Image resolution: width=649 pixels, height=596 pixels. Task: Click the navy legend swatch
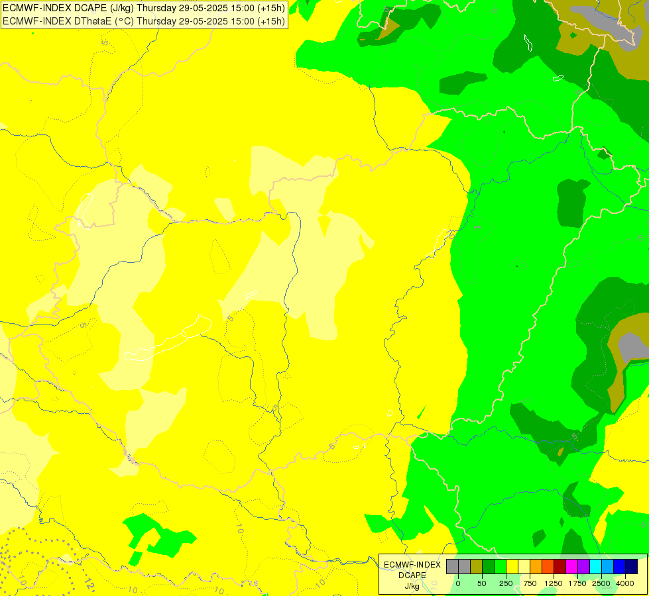632,566
